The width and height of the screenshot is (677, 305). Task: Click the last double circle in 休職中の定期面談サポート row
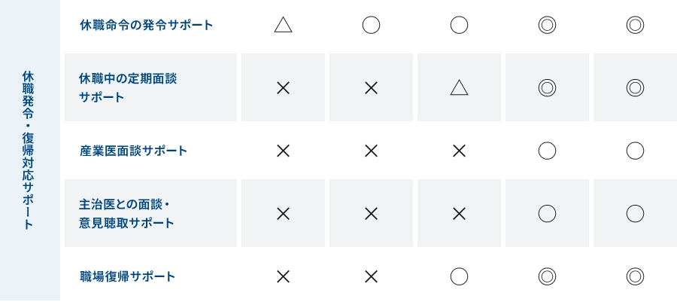tap(635, 87)
